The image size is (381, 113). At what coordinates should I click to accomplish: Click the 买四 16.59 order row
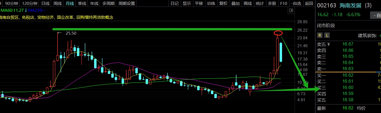pos(349,94)
